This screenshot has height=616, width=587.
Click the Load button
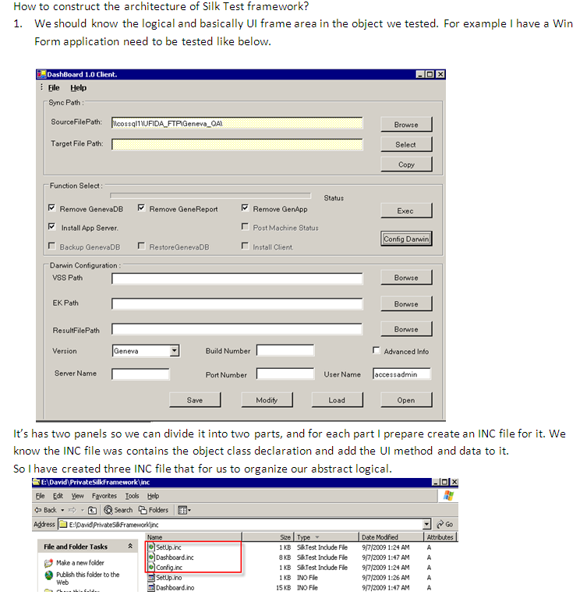(337, 400)
